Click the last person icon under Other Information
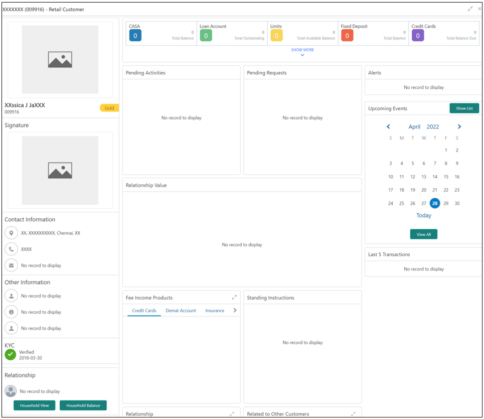This screenshot has height=419, width=484. [x=12, y=328]
